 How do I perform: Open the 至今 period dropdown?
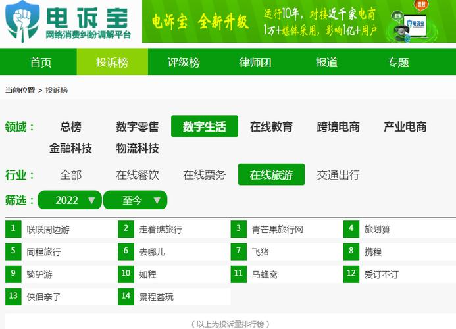click(136, 200)
